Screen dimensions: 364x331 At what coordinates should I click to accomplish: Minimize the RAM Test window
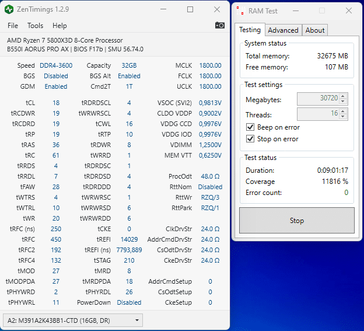(296, 11)
